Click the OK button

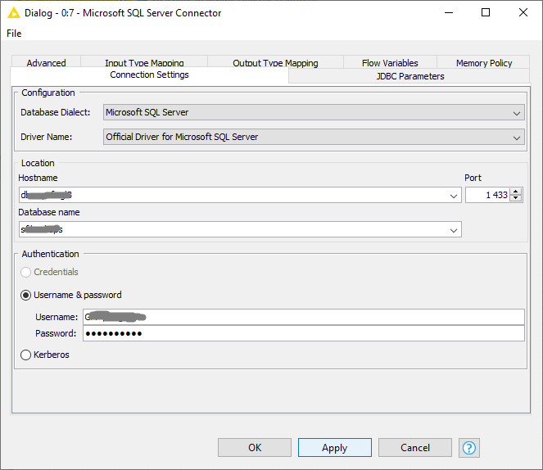pos(255,448)
